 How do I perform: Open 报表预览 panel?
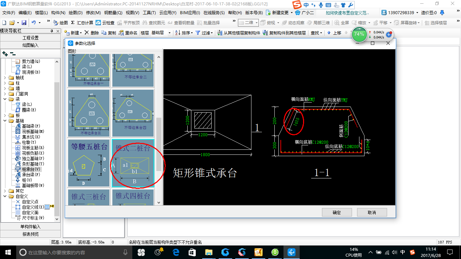coord(31,234)
